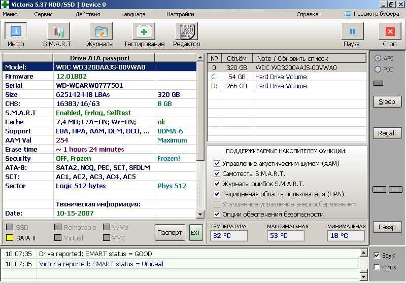Toggle Защищенная область пользователя (HPA) checkbox
The image size is (406, 284).
coord(217,194)
